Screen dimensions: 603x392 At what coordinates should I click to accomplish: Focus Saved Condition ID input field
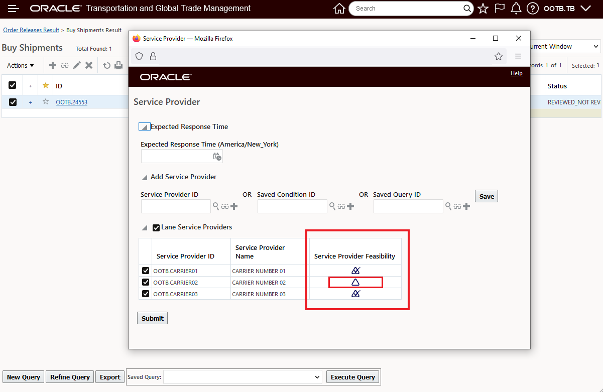[292, 206]
